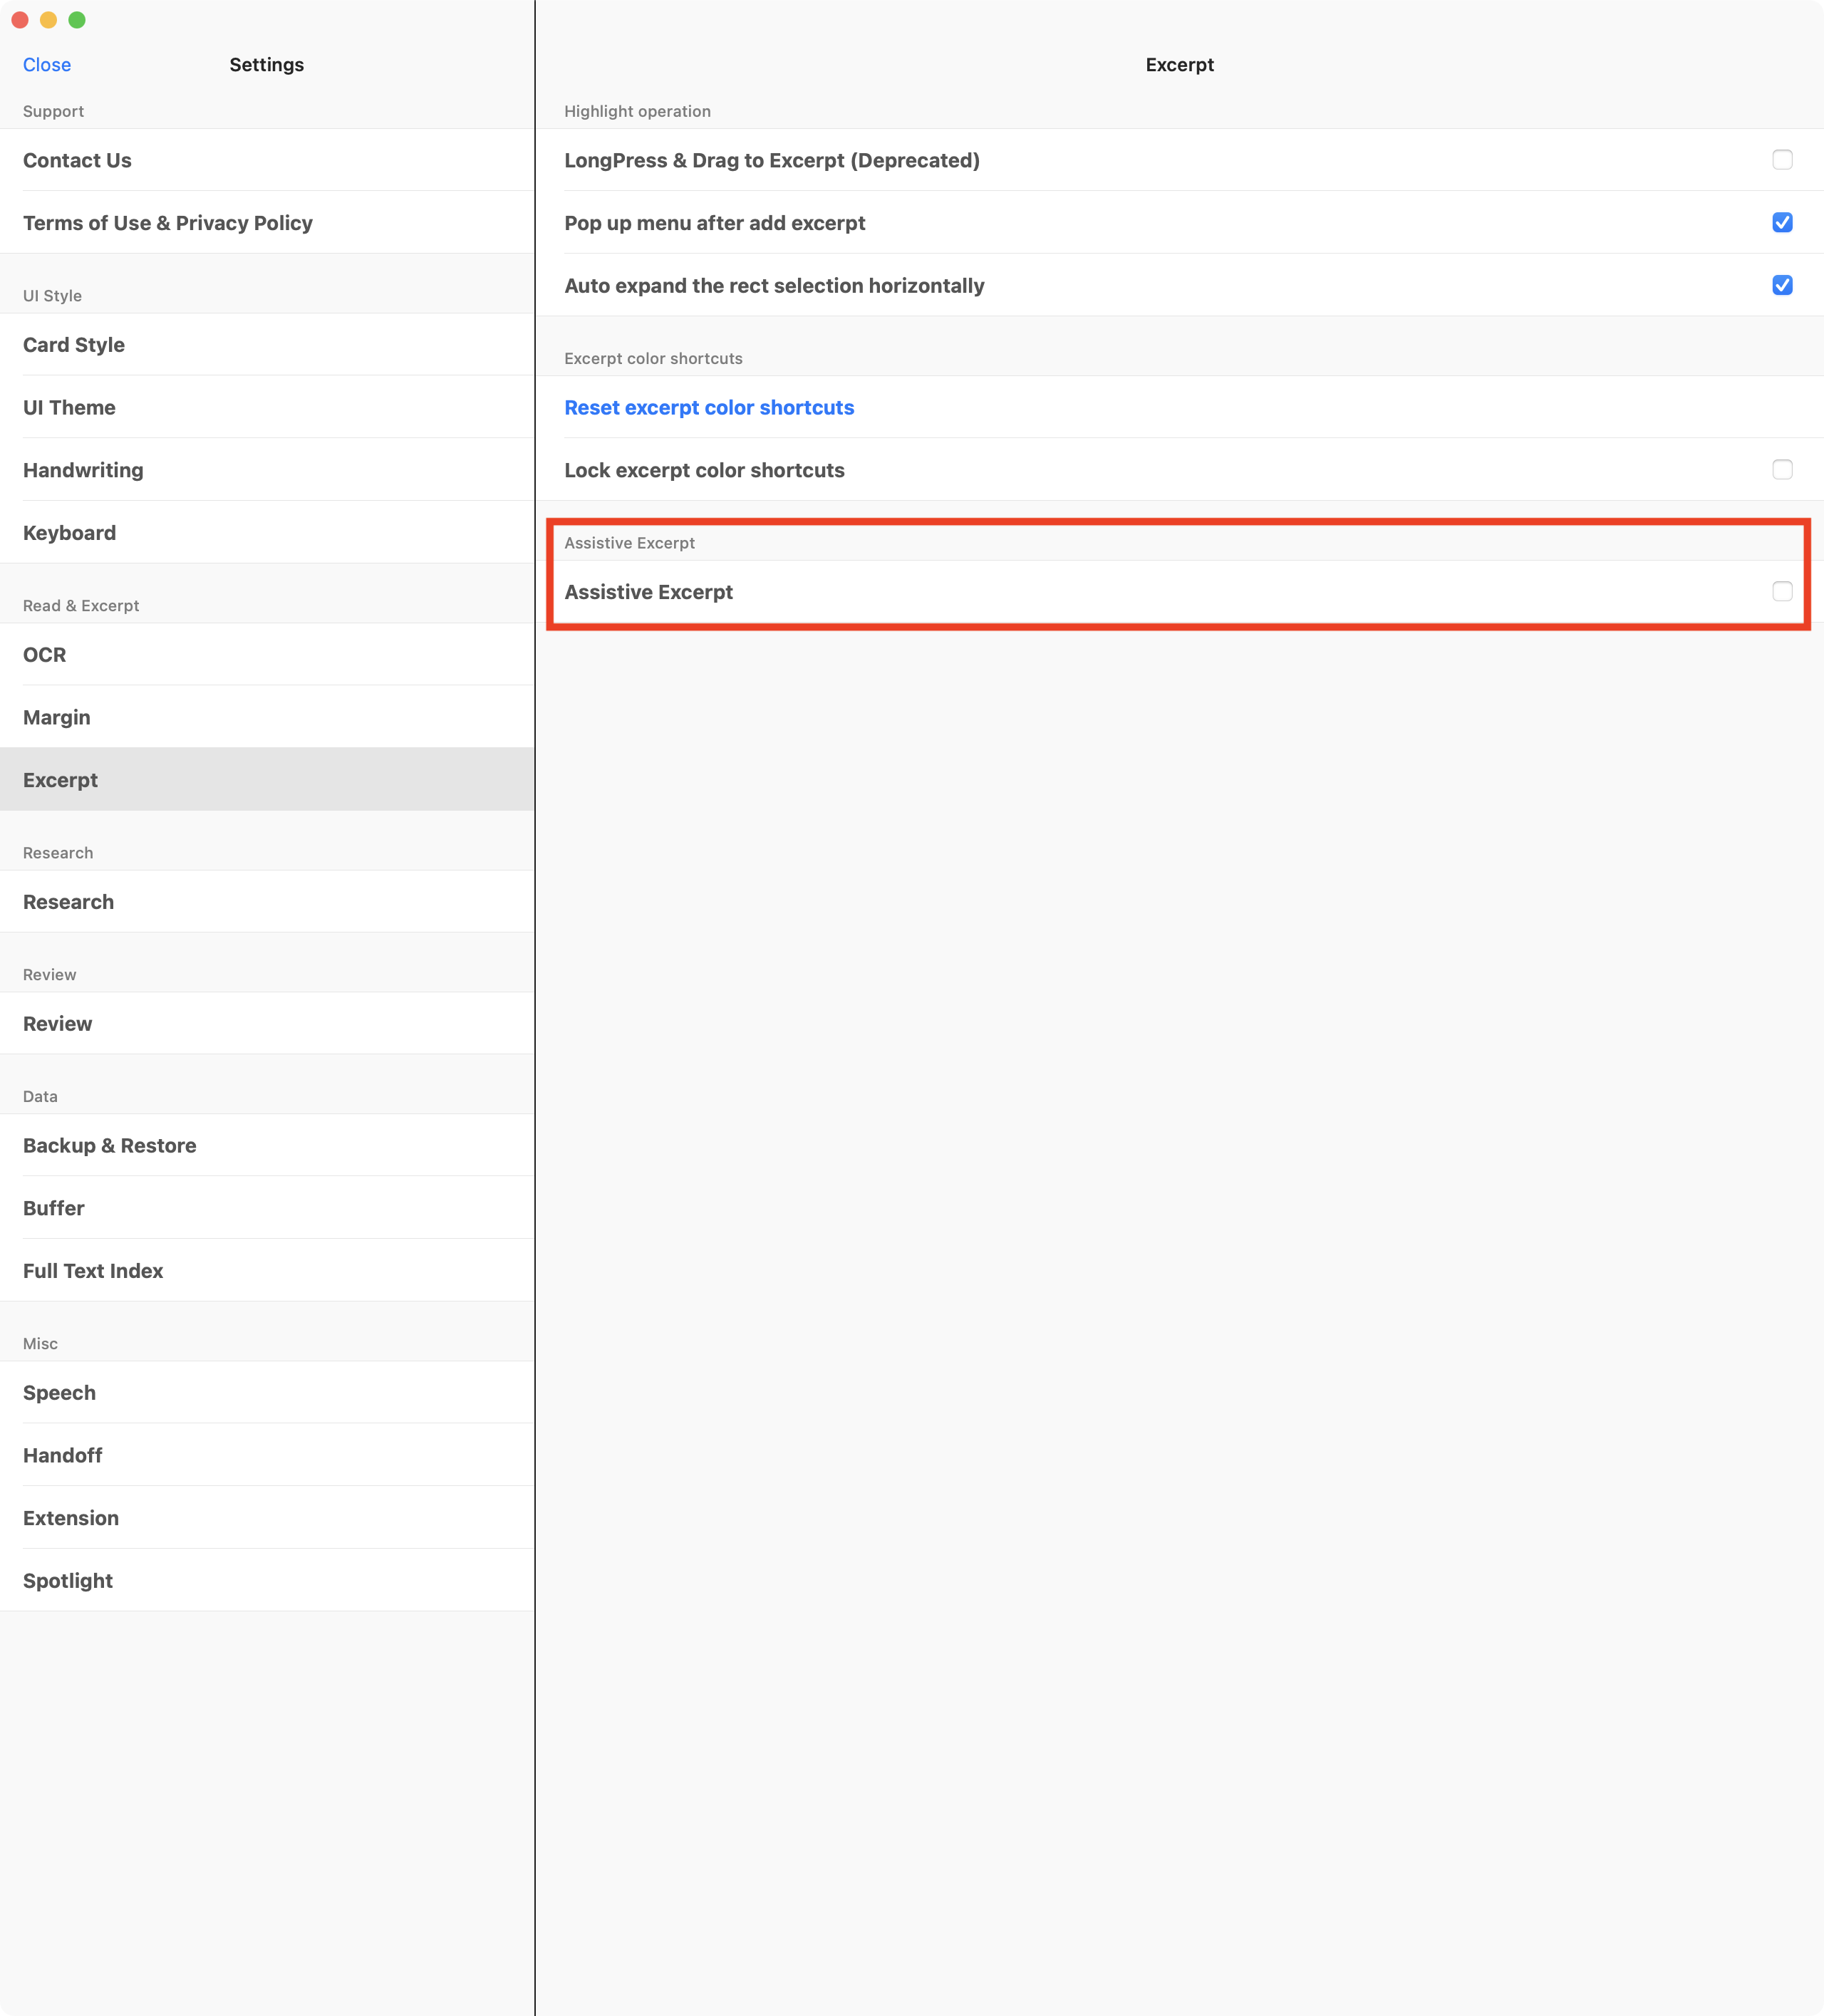Select Keyboard settings item
1824x2016 pixels.
coord(69,533)
